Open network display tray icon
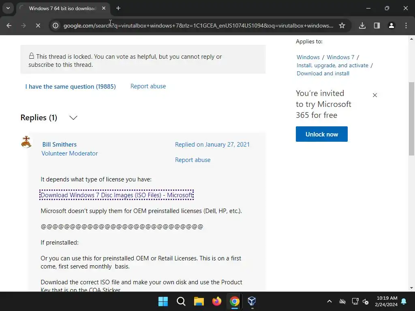Screen dimensions: 415x311 point(355,301)
